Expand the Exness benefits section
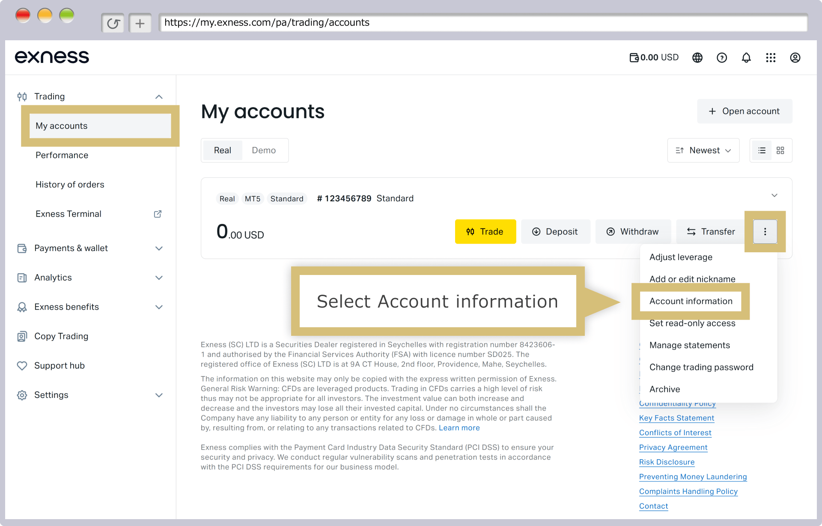 (159, 307)
